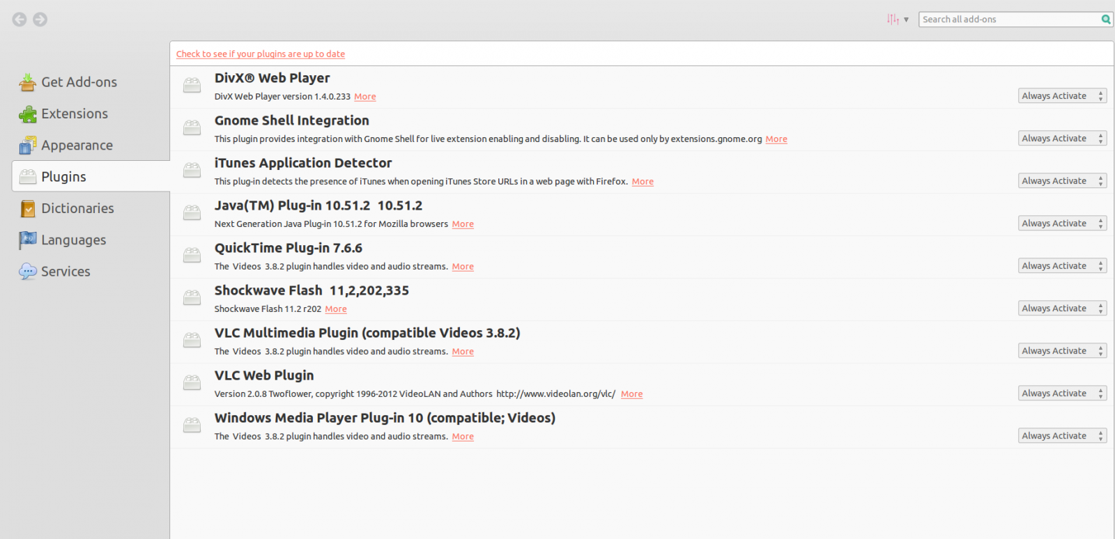Click the iTunes Application Detector plugin icon
Image resolution: width=1115 pixels, height=539 pixels.
pyautogui.click(x=192, y=170)
